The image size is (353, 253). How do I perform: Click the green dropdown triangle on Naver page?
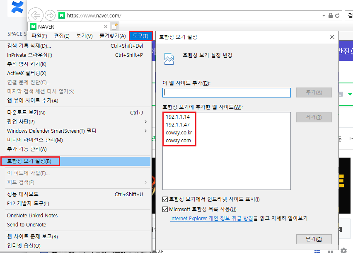(x=350, y=94)
